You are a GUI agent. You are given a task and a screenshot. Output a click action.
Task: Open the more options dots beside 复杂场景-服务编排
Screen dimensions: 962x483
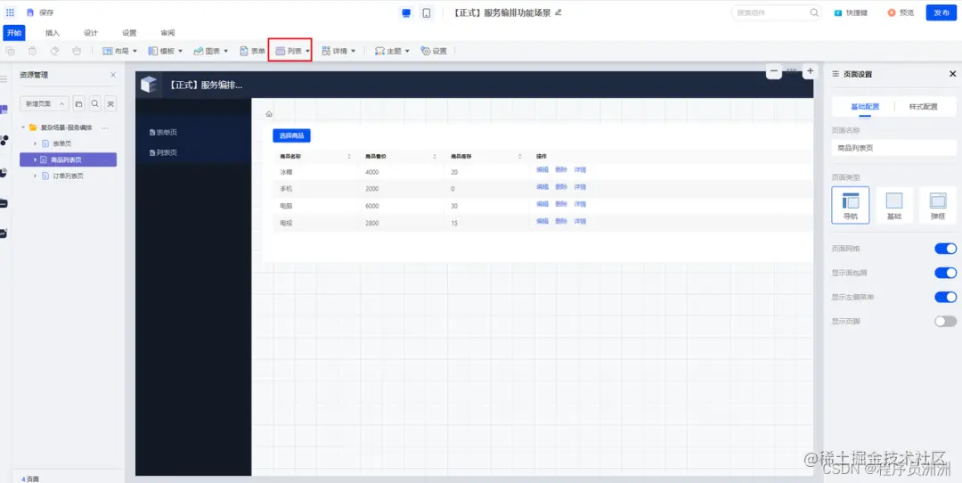[x=105, y=127]
